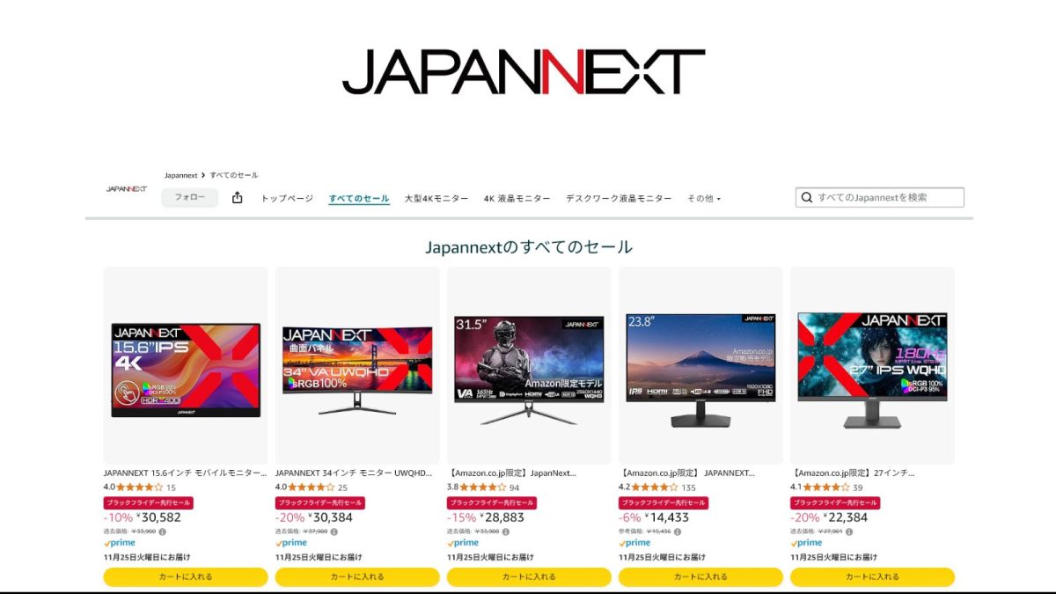Click the JAPANNEXT logo in the store header

[126, 189]
